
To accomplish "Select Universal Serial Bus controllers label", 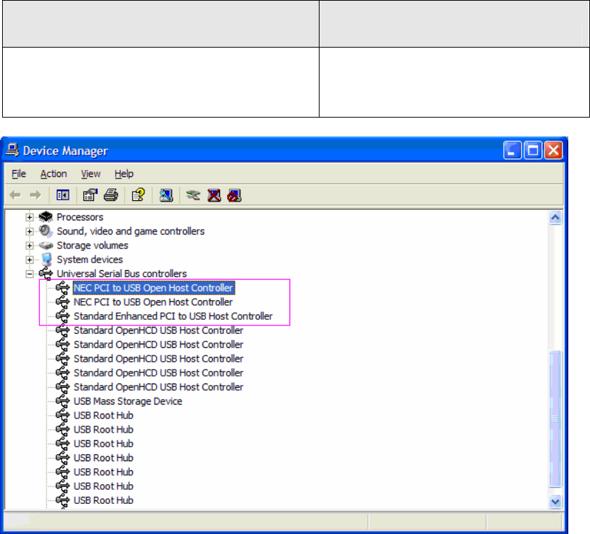I will [121, 274].
